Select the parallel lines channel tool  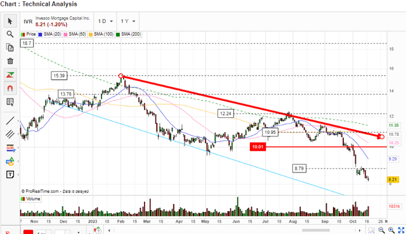pos(10,134)
